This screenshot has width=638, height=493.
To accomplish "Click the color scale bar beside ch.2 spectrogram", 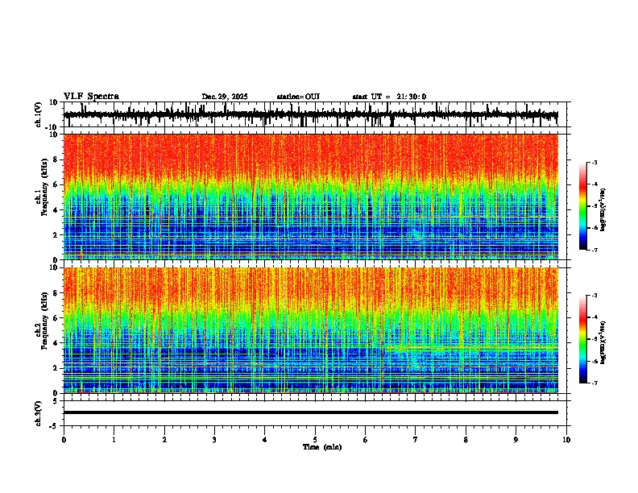I will [583, 339].
